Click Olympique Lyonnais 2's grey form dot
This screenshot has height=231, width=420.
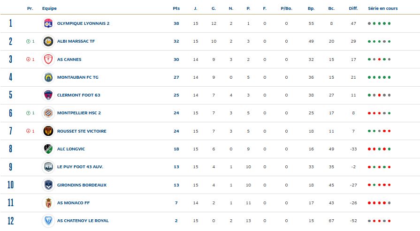[369, 23]
